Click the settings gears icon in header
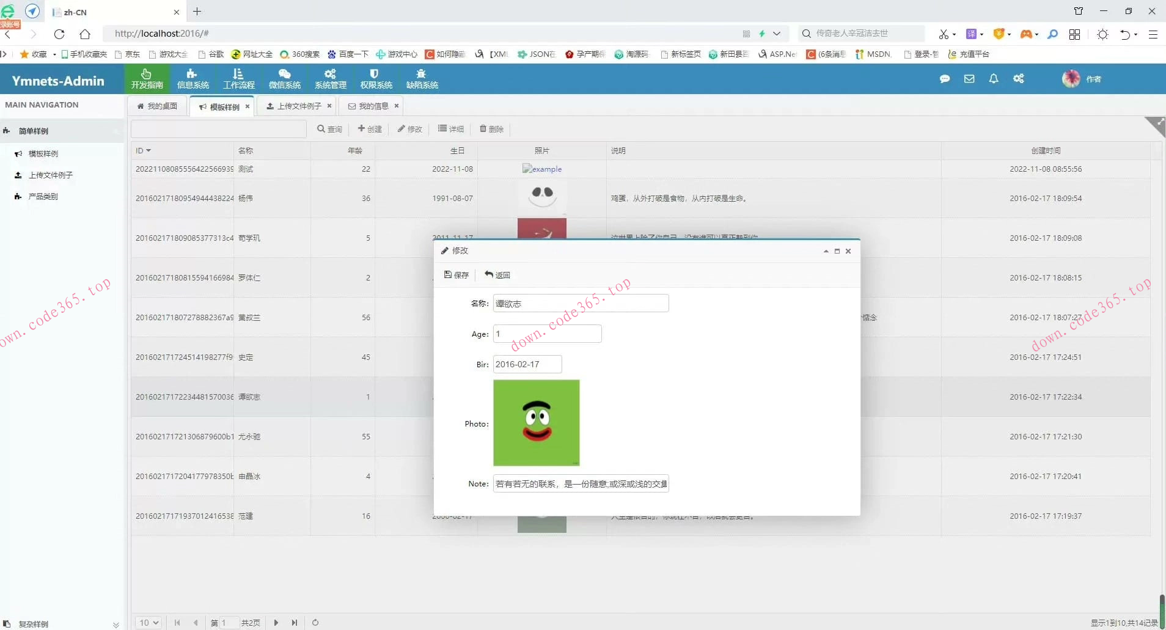1166x630 pixels. 1019,79
